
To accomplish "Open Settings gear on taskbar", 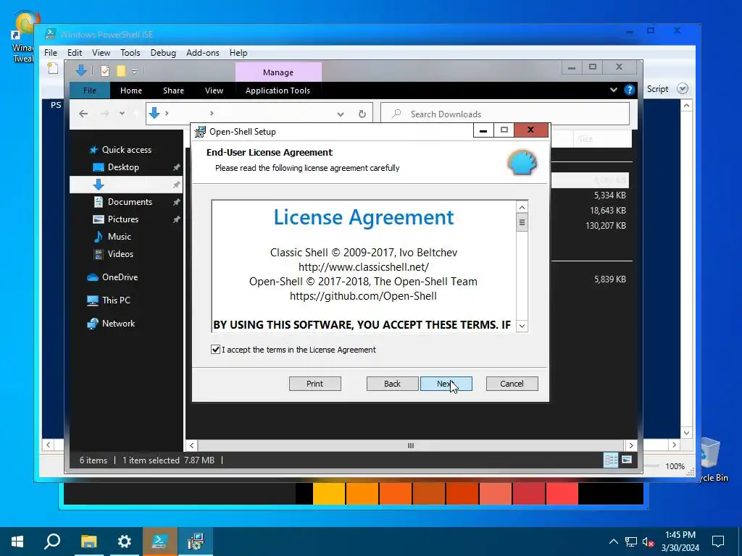I will (x=124, y=542).
